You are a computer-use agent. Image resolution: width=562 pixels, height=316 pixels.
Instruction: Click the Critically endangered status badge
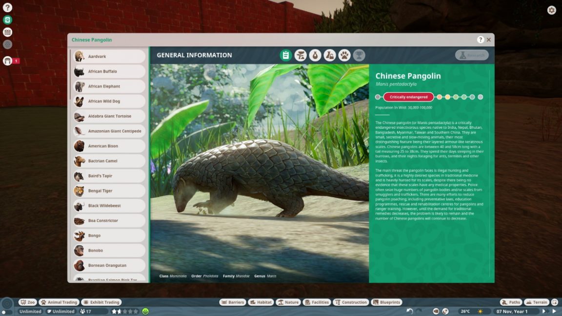click(409, 97)
